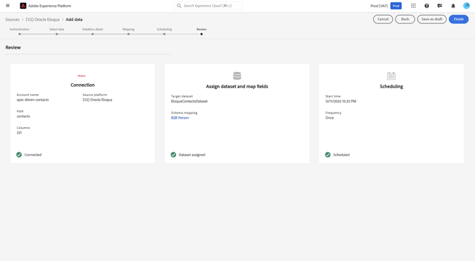Navigate to Sources breadcrumb

[x=13, y=20]
